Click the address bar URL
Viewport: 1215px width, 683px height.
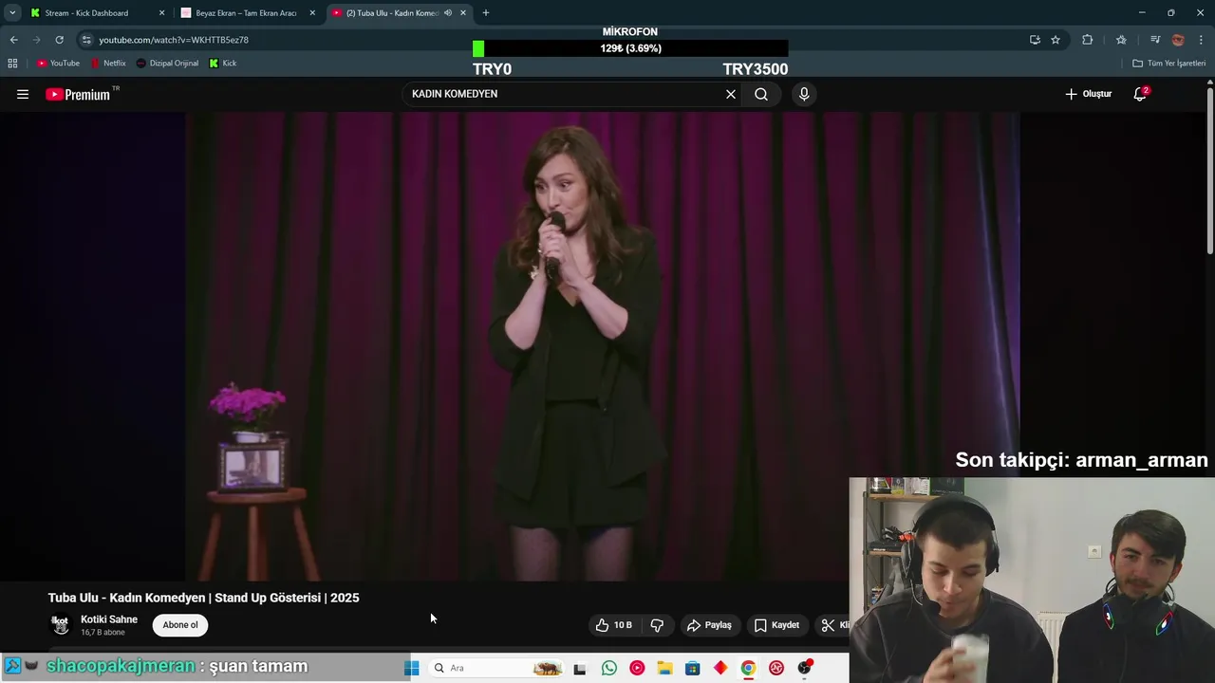[174, 40]
